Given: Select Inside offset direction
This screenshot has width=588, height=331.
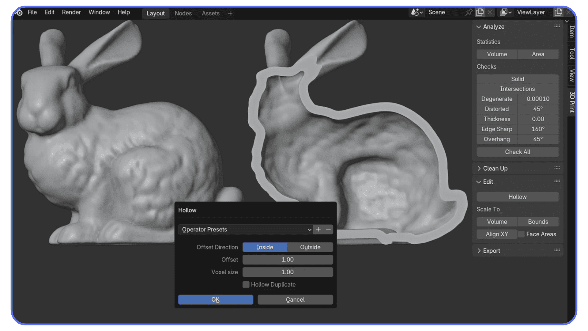Looking at the screenshot, I should coord(265,247).
